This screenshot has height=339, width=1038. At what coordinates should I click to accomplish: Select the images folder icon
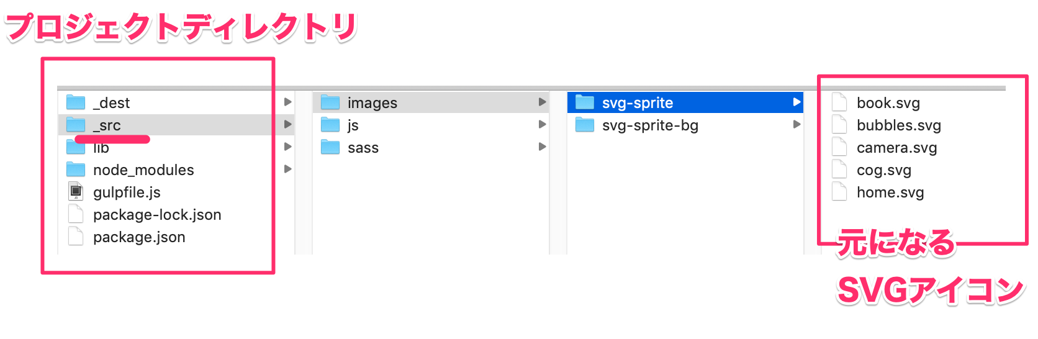[330, 102]
